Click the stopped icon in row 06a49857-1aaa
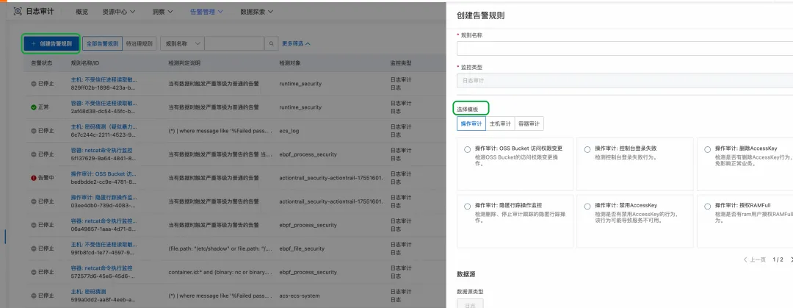The image size is (793, 308). (33, 225)
